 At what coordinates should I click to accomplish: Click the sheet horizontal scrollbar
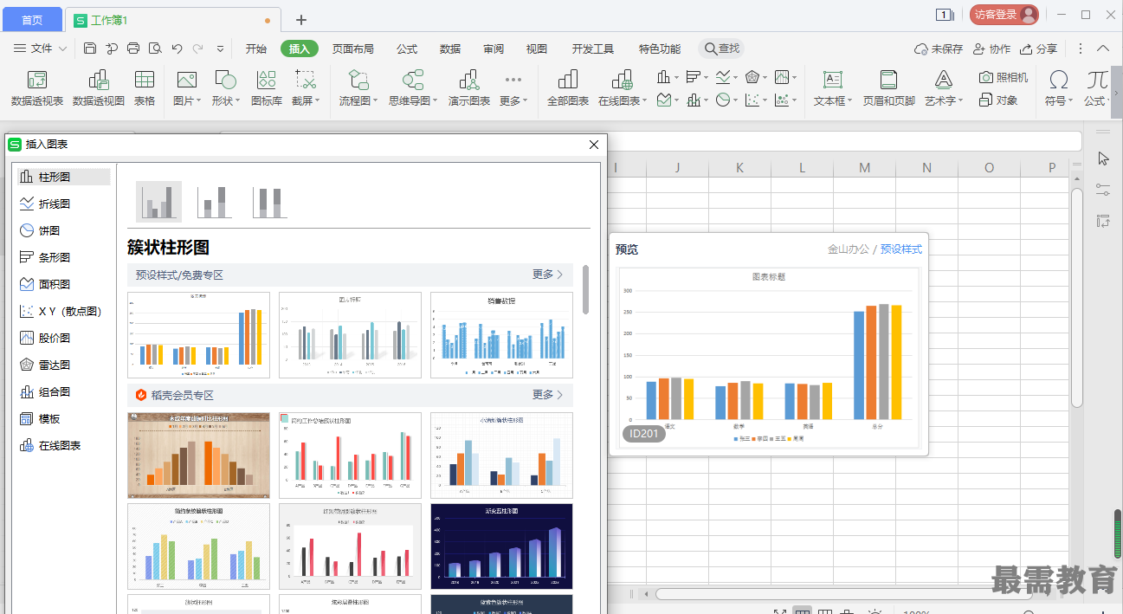tap(842, 594)
